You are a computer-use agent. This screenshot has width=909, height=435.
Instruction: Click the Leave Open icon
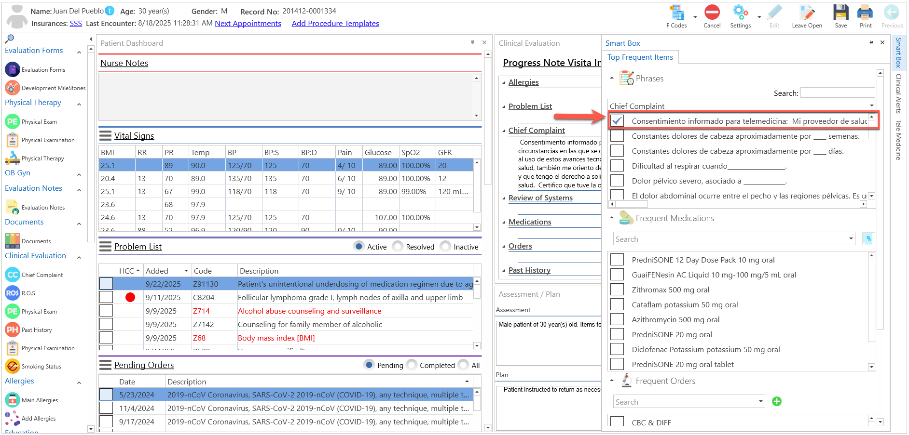pos(807,13)
